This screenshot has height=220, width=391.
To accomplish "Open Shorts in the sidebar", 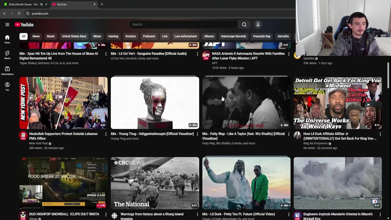I will pos(7,55).
